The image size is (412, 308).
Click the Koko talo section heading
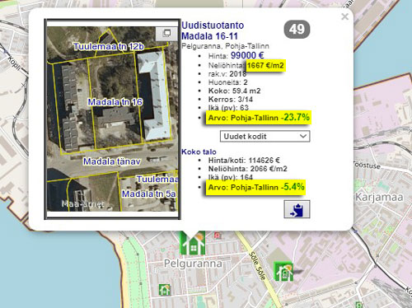199,152
